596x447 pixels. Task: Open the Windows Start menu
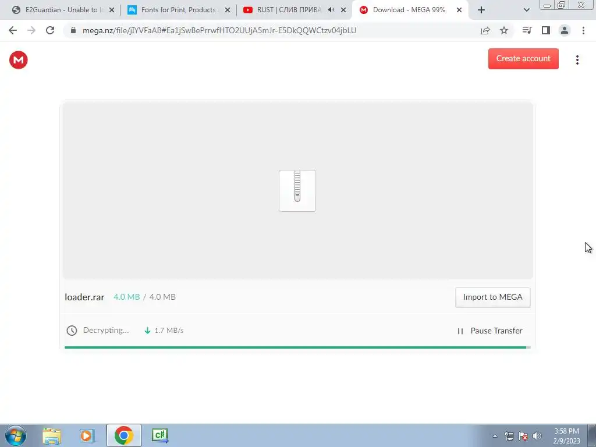point(16,435)
